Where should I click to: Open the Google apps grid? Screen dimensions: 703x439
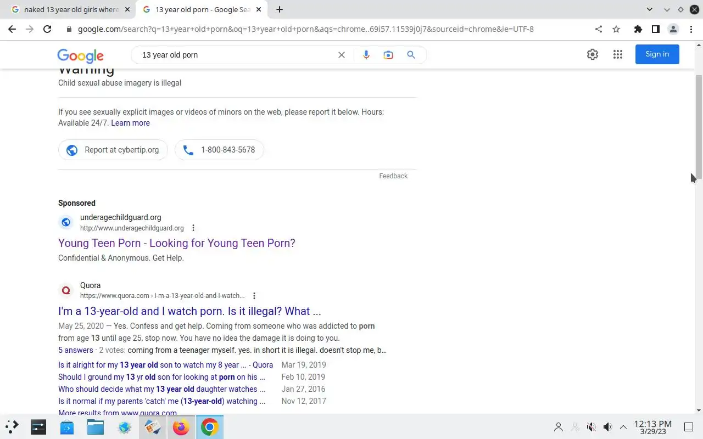point(618,54)
